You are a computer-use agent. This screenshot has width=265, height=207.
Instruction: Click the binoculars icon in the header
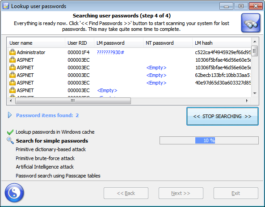[x=251, y=23]
